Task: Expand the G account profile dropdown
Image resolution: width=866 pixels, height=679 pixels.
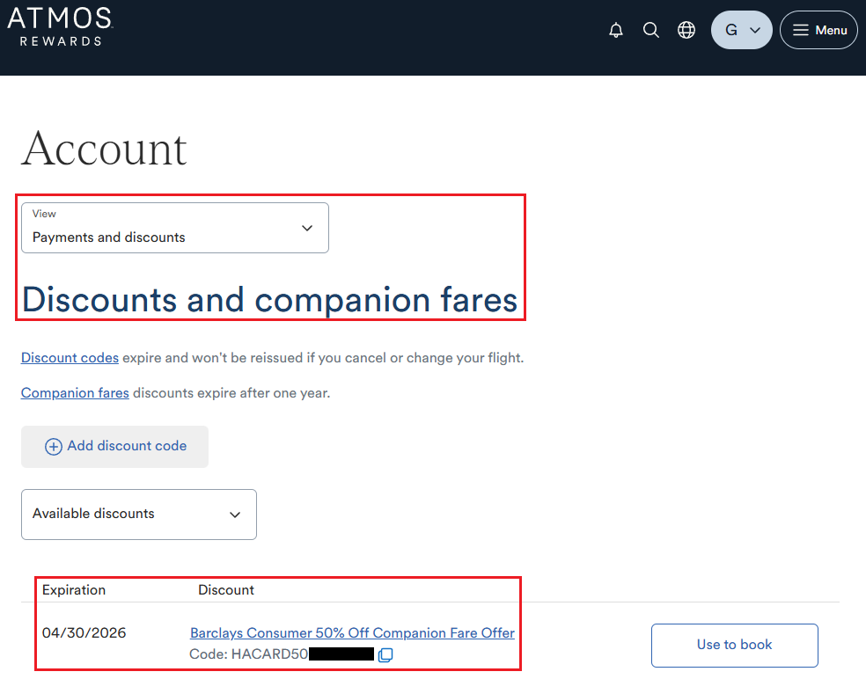Action: tap(741, 30)
